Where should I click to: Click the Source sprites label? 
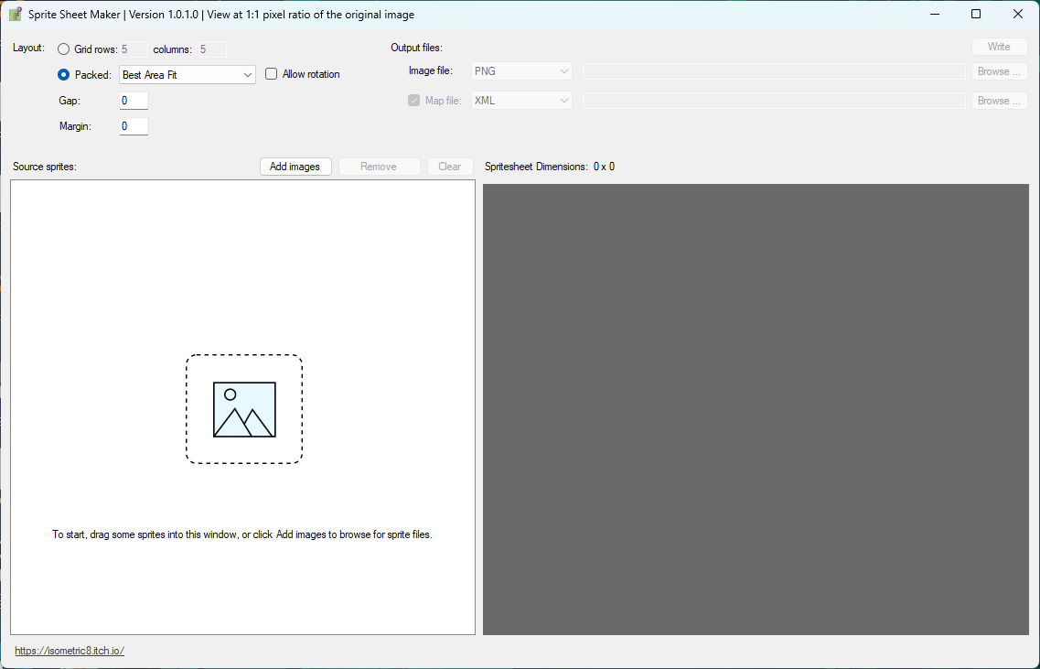pos(45,167)
